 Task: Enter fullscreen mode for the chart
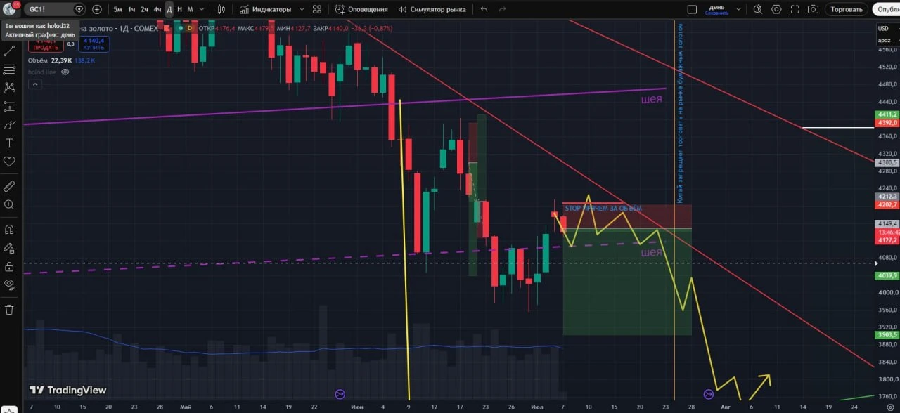point(795,9)
